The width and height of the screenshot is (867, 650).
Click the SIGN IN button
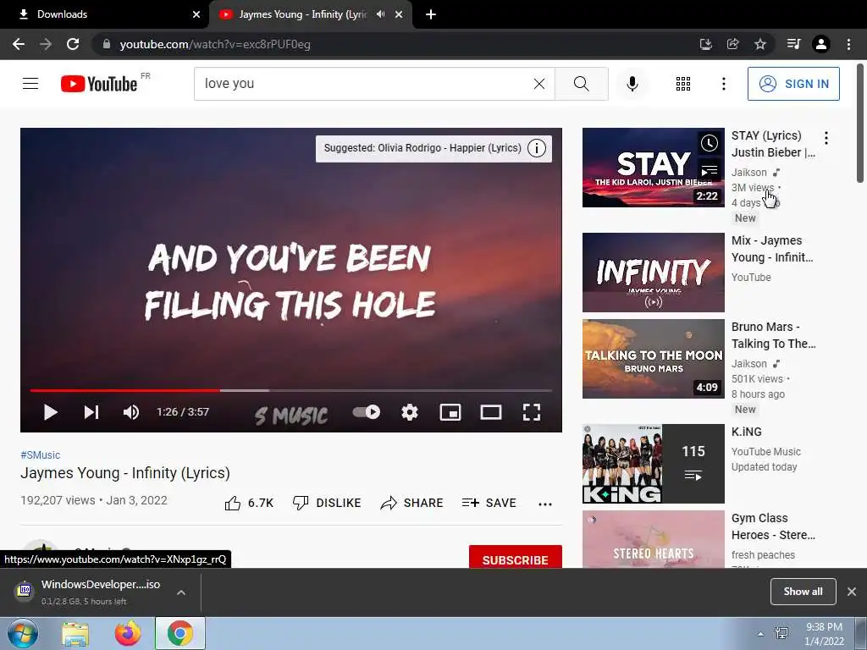tap(793, 84)
